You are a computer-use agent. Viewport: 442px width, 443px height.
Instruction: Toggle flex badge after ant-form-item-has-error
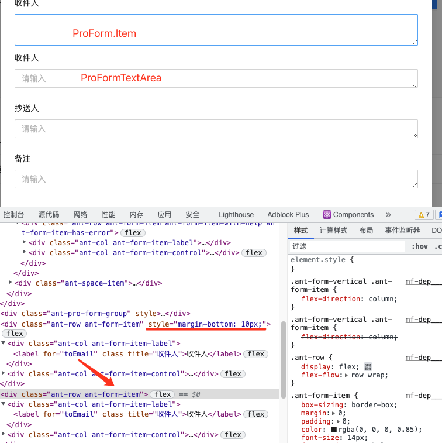(x=133, y=233)
